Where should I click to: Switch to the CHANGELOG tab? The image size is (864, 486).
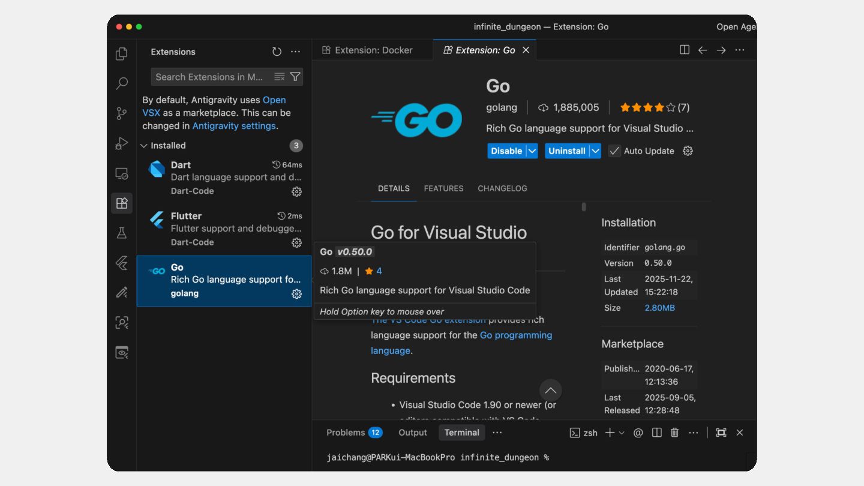coord(502,188)
